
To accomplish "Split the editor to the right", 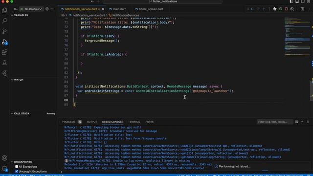I will point(302,9).
